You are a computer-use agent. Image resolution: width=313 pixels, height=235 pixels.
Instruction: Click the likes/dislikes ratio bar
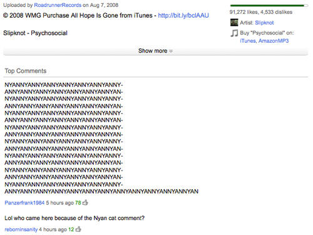269,6
